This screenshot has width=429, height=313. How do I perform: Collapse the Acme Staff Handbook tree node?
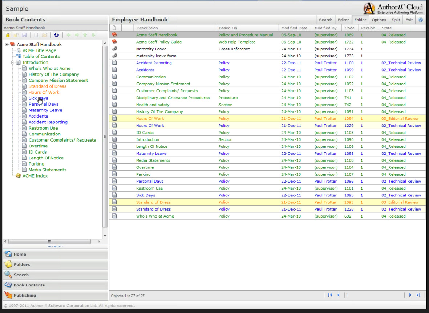click(x=7, y=44)
